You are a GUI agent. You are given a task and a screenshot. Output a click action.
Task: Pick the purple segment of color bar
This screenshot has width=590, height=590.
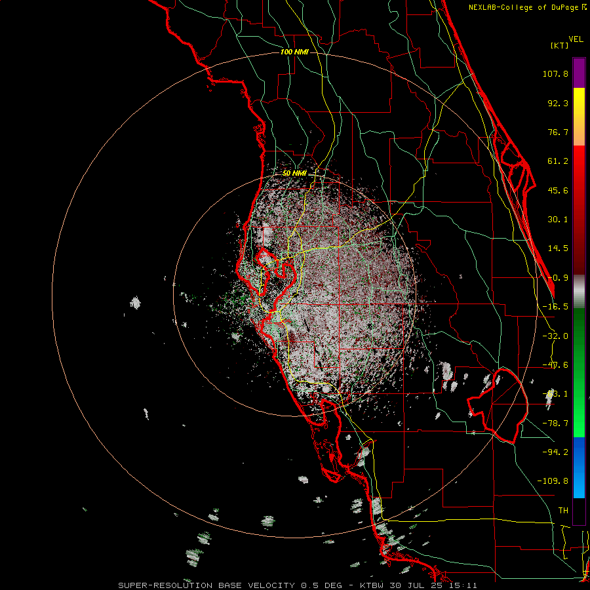click(x=579, y=73)
